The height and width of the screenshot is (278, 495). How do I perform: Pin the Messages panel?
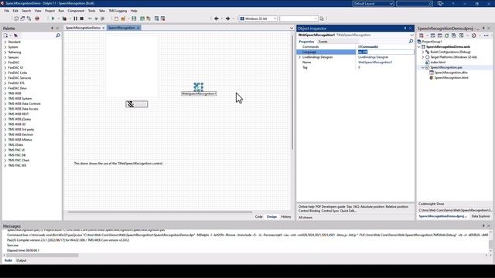tap(483, 226)
